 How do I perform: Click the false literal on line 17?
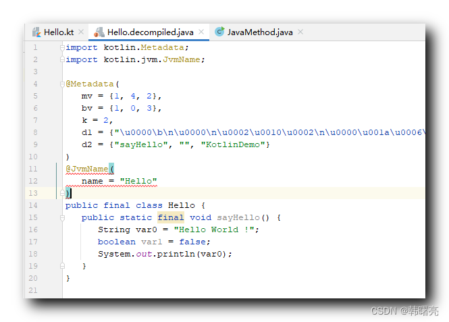[x=192, y=242]
